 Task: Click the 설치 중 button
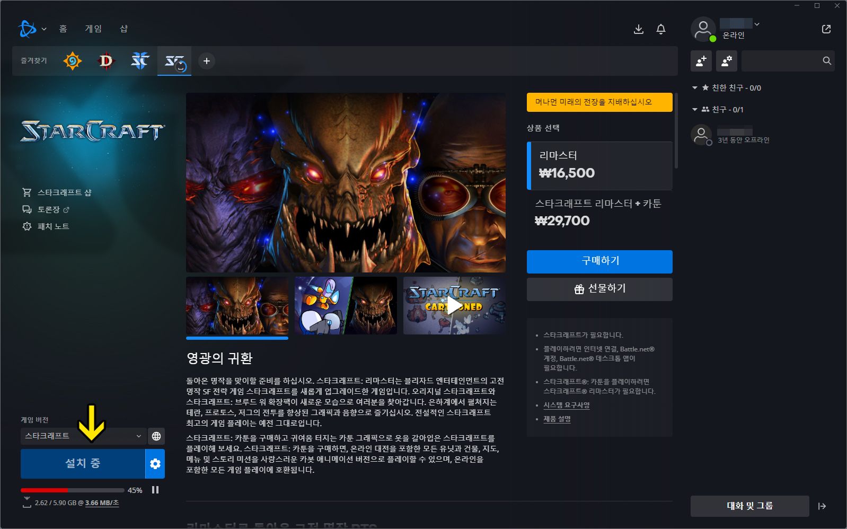[83, 464]
